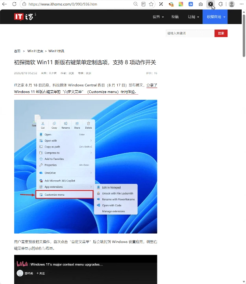View site info via the lock icon
The image size is (246, 284).
pyautogui.click(x=24, y=4)
